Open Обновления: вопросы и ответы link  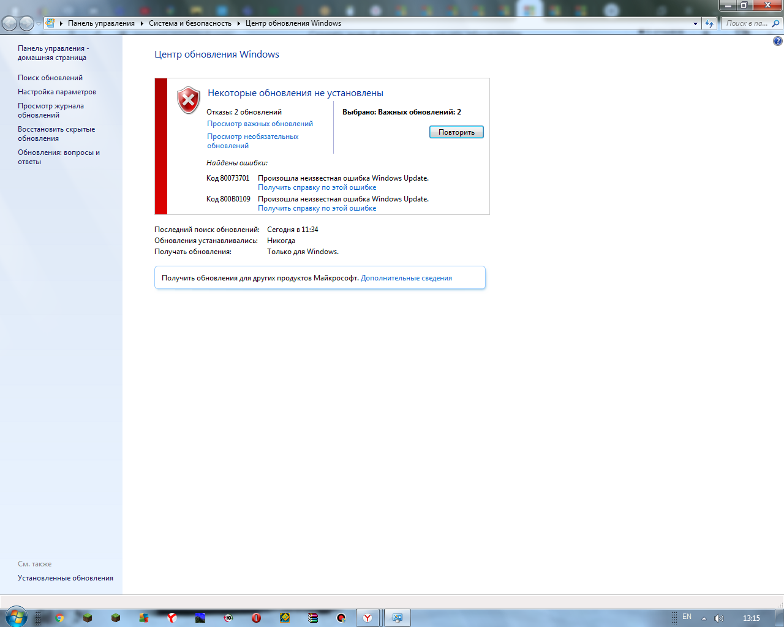tap(59, 157)
